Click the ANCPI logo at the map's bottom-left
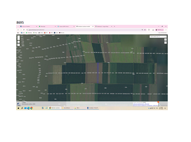The width and height of the screenshot is (191, 142). (x=19, y=104)
